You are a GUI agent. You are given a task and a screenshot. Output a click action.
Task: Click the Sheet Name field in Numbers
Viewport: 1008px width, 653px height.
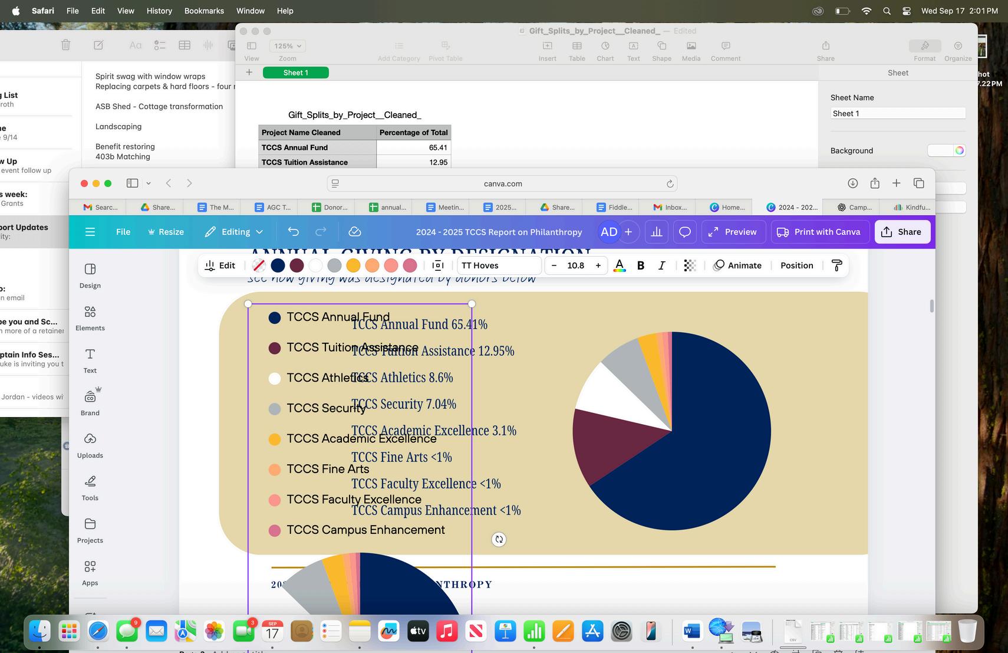click(x=898, y=113)
